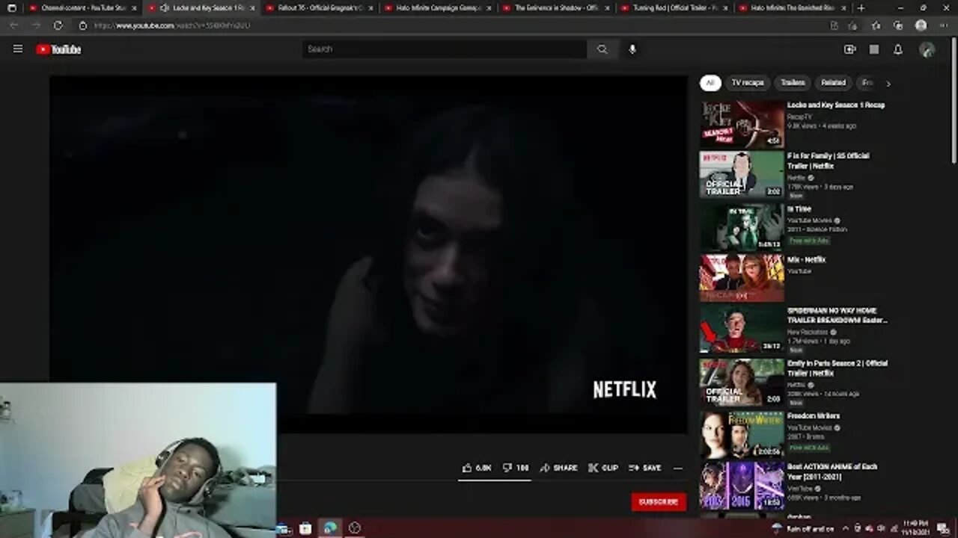Open browser settings ellipsis menu

(x=942, y=25)
